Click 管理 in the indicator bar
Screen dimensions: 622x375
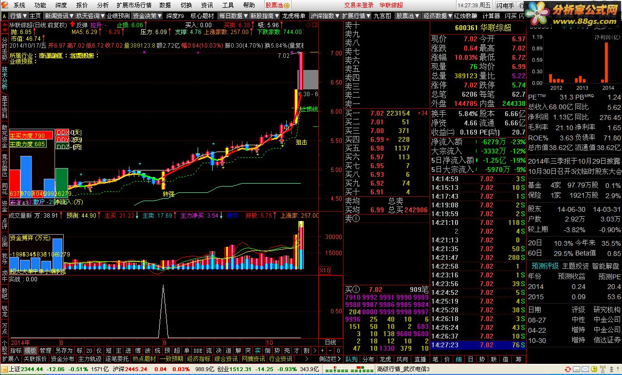pos(46,350)
